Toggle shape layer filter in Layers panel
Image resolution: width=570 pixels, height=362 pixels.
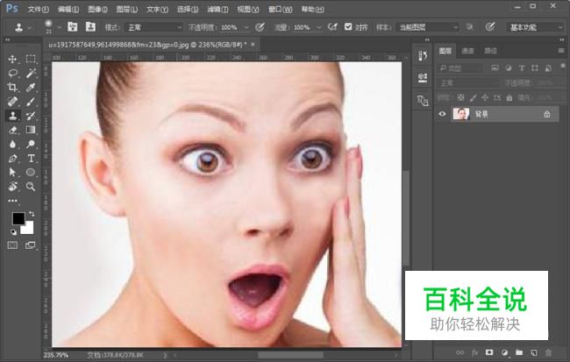click(x=535, y=68)
